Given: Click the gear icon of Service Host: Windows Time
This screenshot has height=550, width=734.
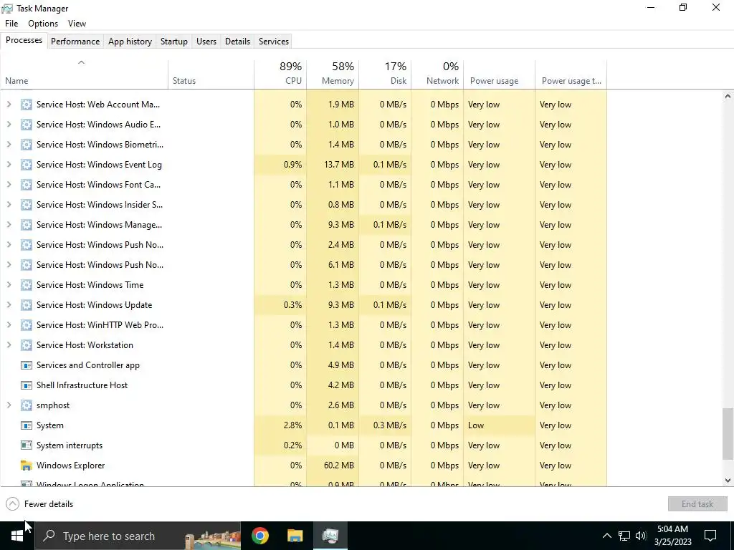Looking at the screenshot, I should (27, 285).
